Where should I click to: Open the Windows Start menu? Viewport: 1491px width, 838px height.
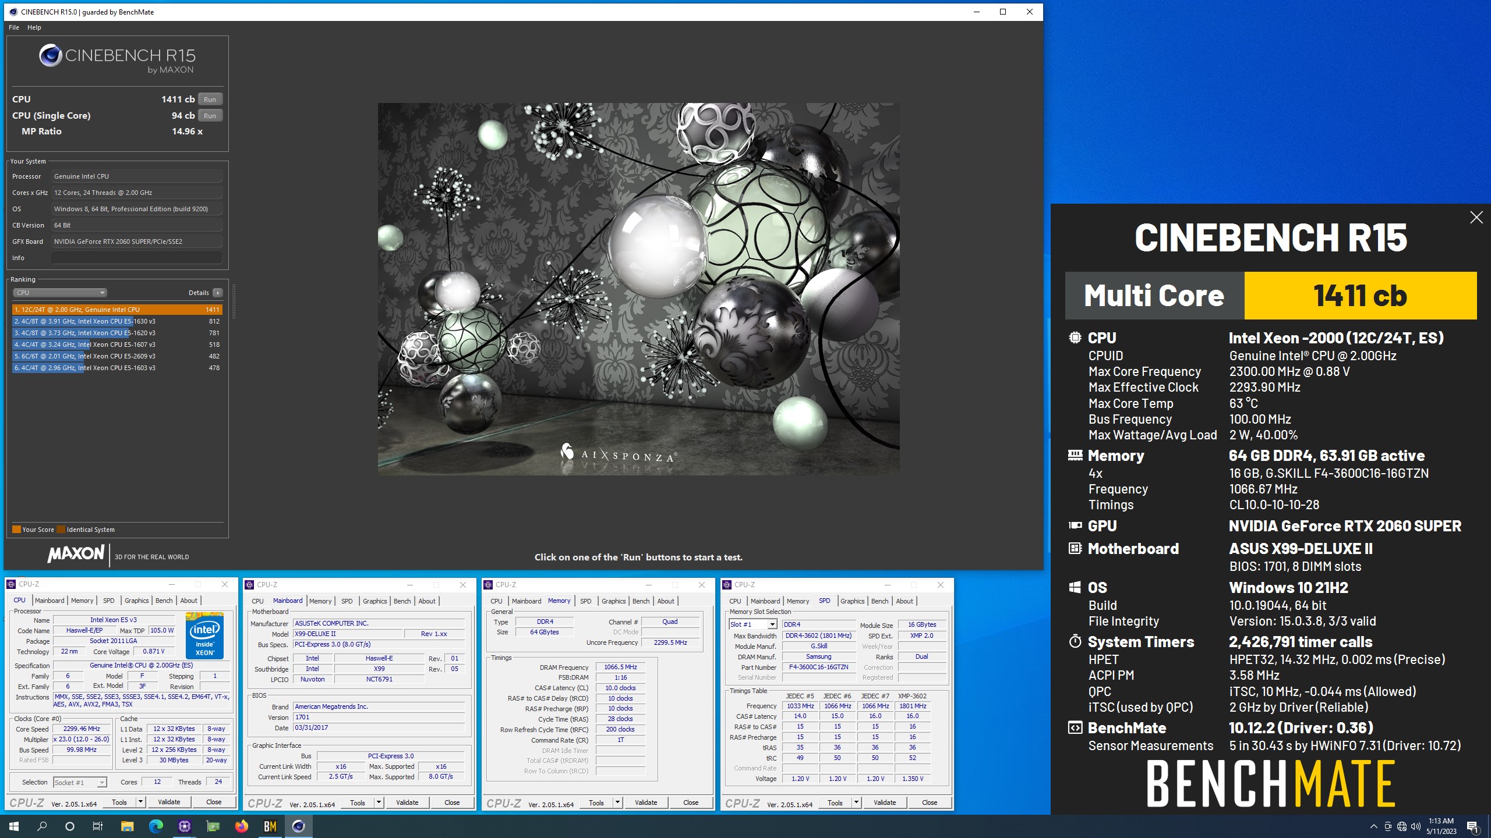coord(14,826)
